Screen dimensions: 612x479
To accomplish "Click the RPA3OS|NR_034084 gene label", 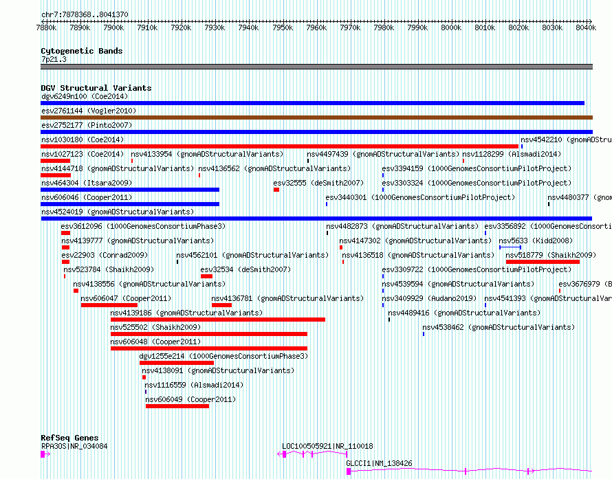I will (x=74, y=446).
